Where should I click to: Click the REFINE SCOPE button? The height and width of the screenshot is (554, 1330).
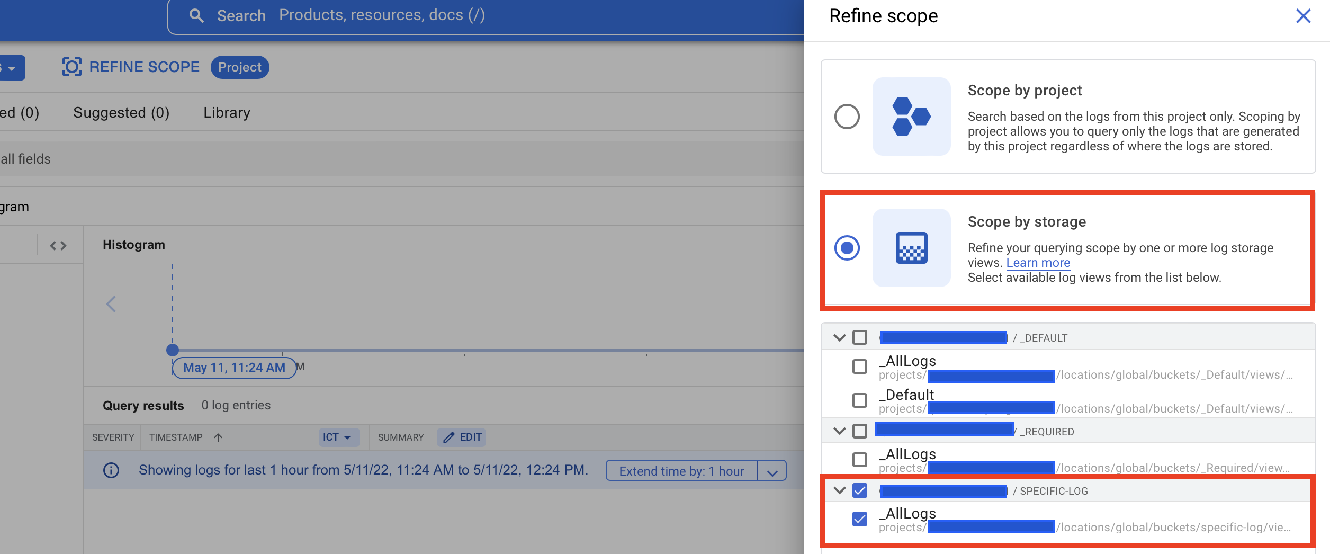click(x=131, y=67)
